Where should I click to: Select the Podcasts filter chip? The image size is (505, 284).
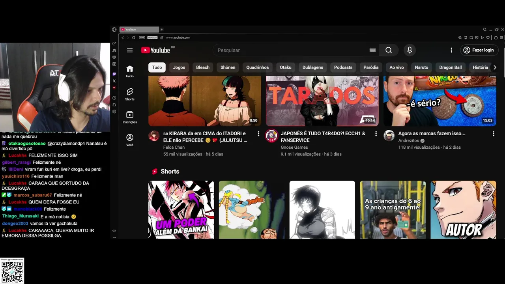[x=343, y=67]
